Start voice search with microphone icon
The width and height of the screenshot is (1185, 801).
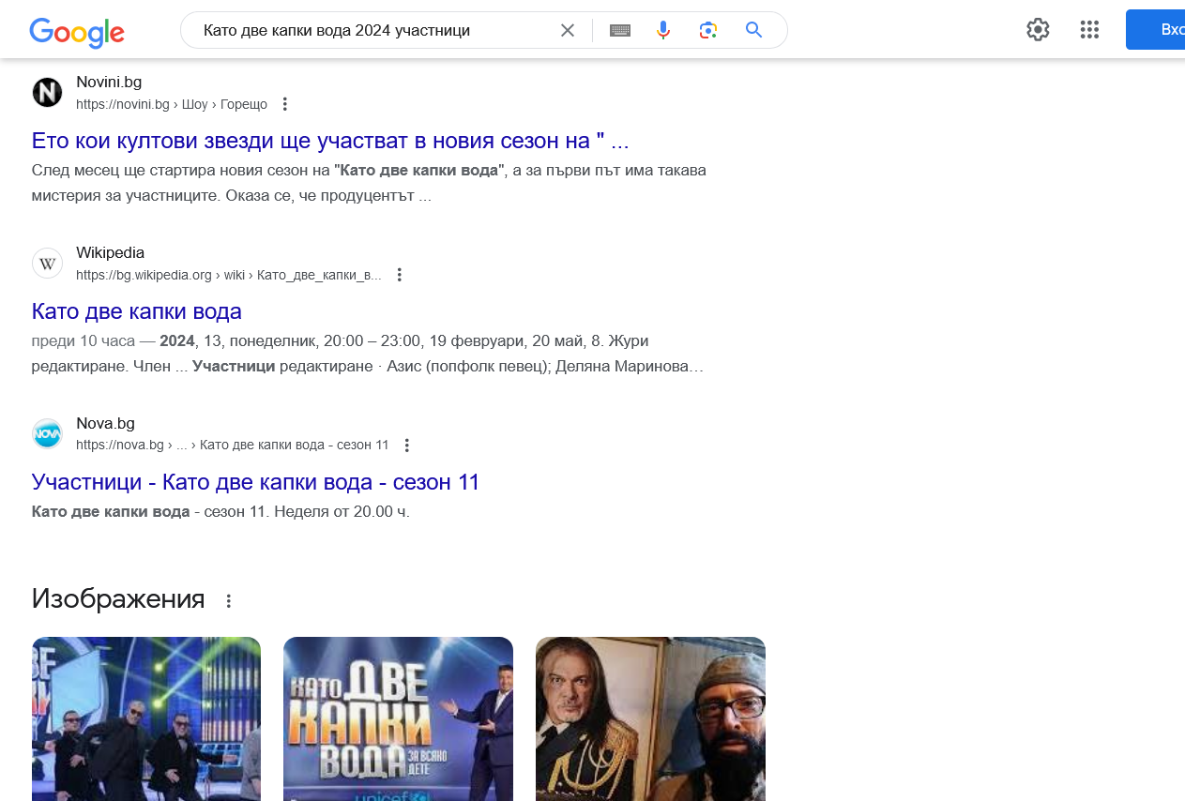663,30
